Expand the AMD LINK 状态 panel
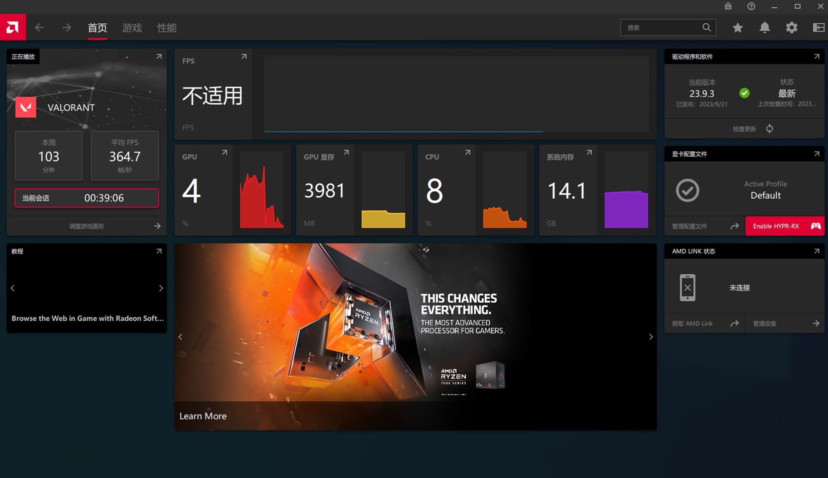 tap(817, 251)
